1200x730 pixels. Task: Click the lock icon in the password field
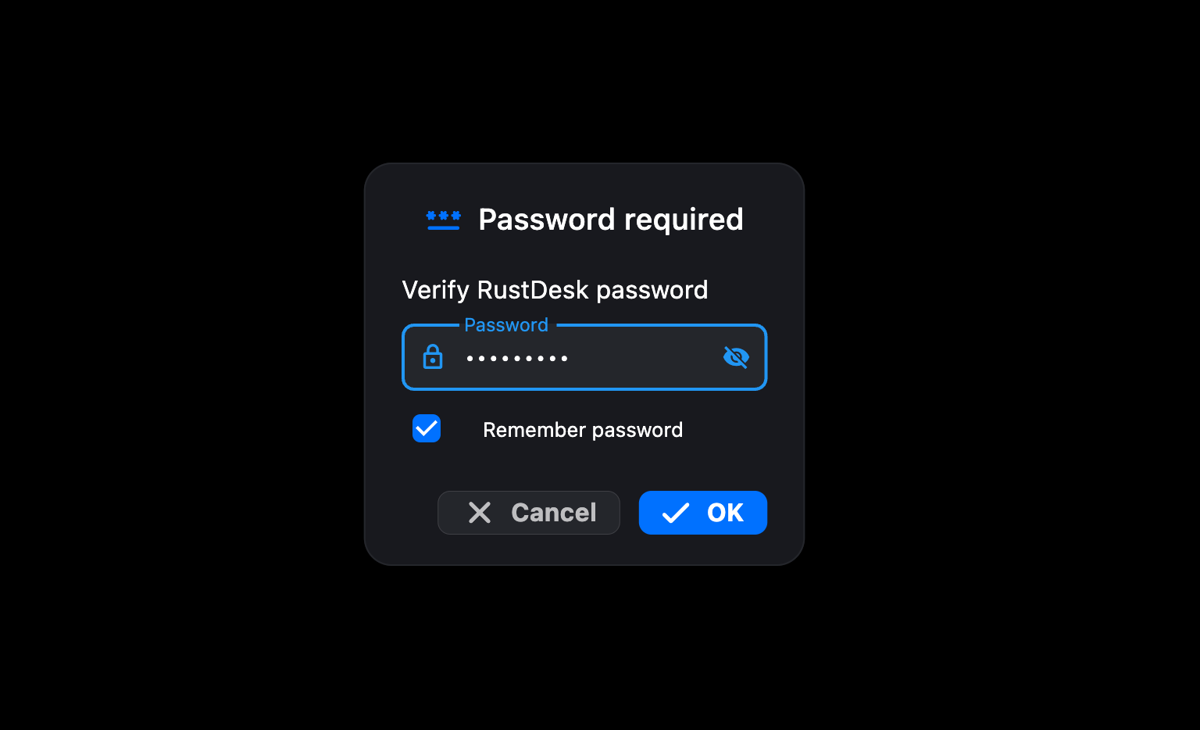432,356
